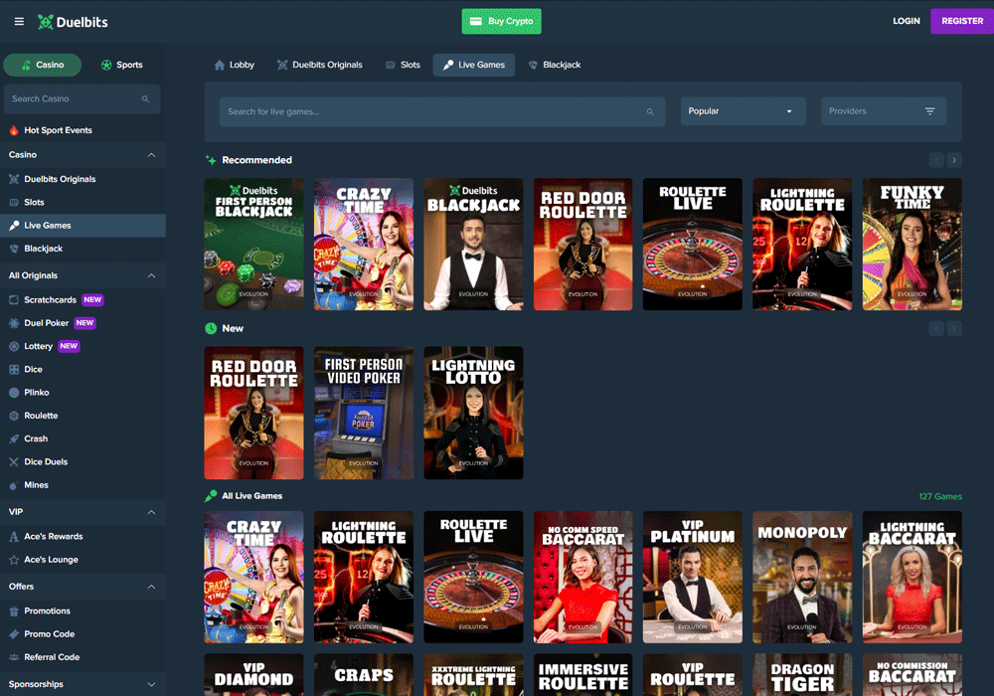Open Lightning Lotto game card
Image resolution: width=994 pixels, height=696 pixels.
click(x=473, y=413)
